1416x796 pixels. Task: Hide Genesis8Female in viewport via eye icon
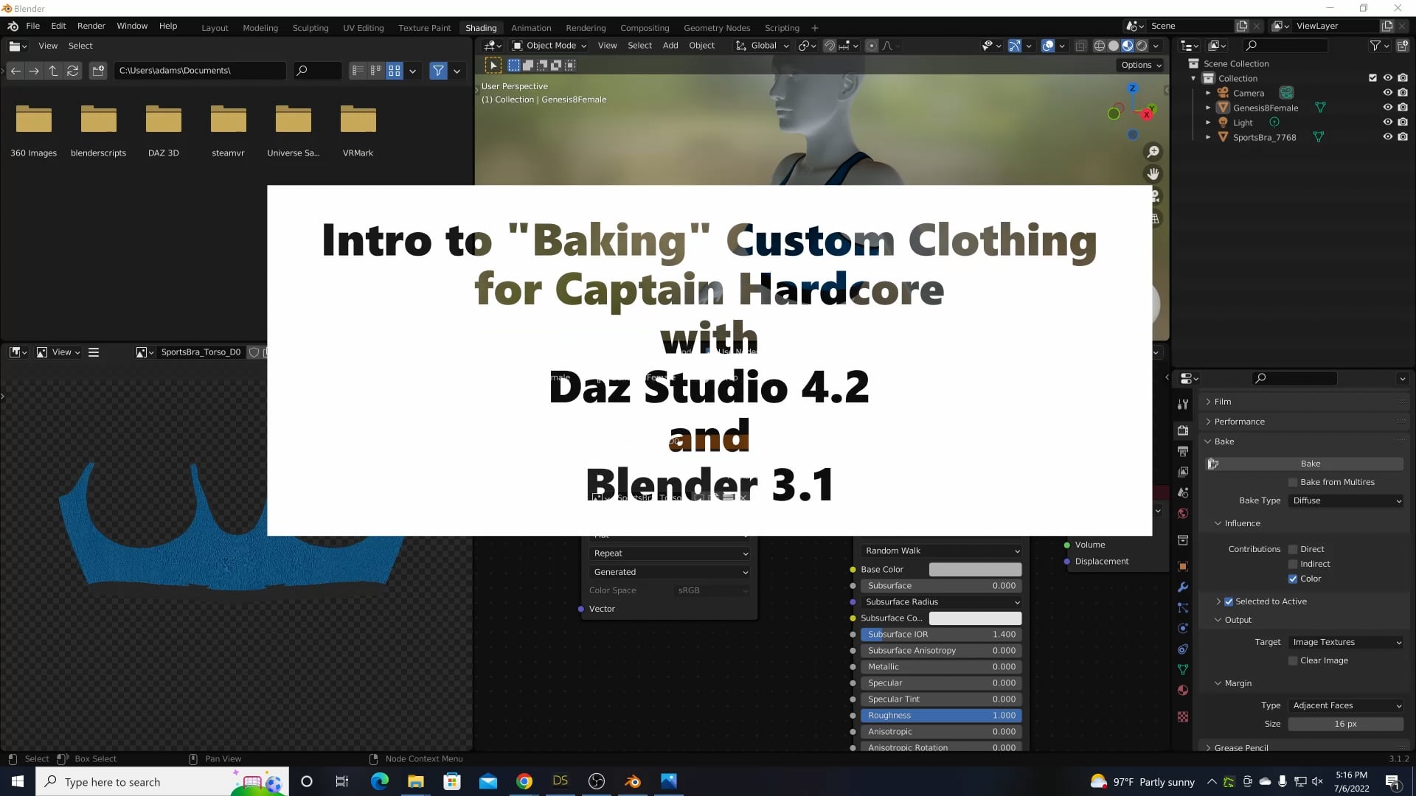point(1387,108)
